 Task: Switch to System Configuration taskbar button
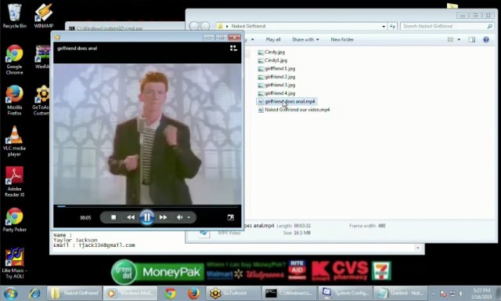345,293
